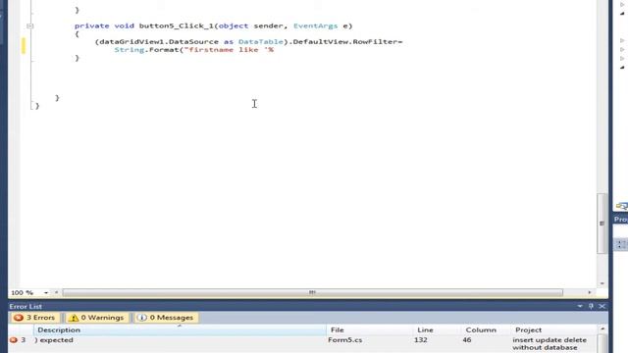Click the Error List scroll up arrow
Viewport: 628px width, 353px height.
(x=602, y=329)
